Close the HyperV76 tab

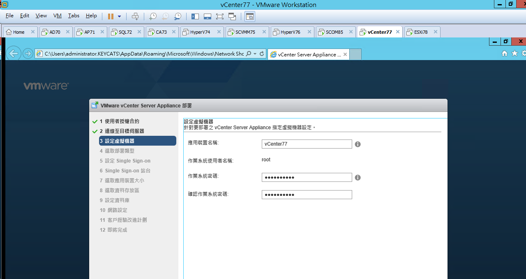tap(309, 32)
